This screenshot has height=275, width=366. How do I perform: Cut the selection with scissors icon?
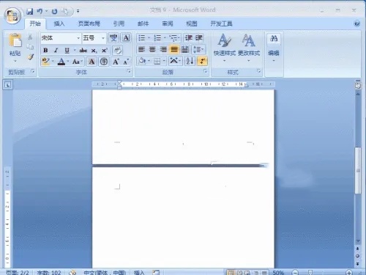point(30,37)
